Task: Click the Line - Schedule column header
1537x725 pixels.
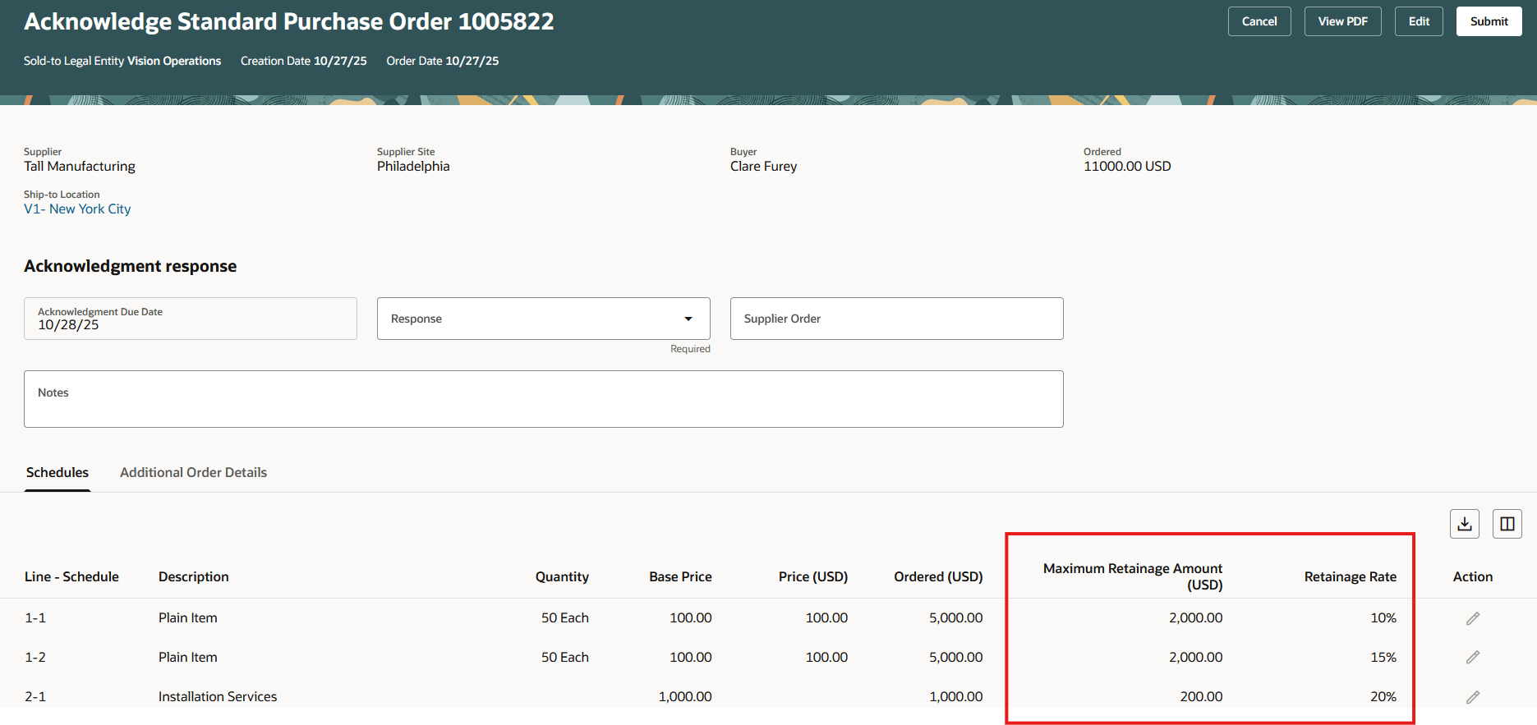Action: coord(71,576)
